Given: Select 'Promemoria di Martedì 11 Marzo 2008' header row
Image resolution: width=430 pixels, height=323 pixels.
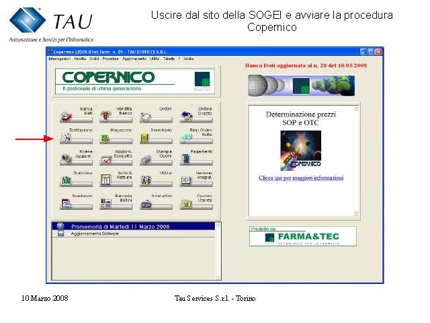Looking at the screenshot, I should (x=134, y=226).
